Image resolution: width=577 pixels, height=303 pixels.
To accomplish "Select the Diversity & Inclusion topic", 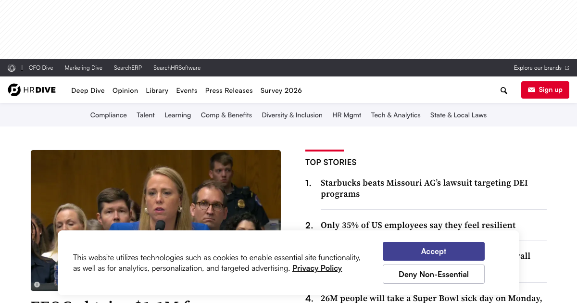I will (x=292, y=115).
